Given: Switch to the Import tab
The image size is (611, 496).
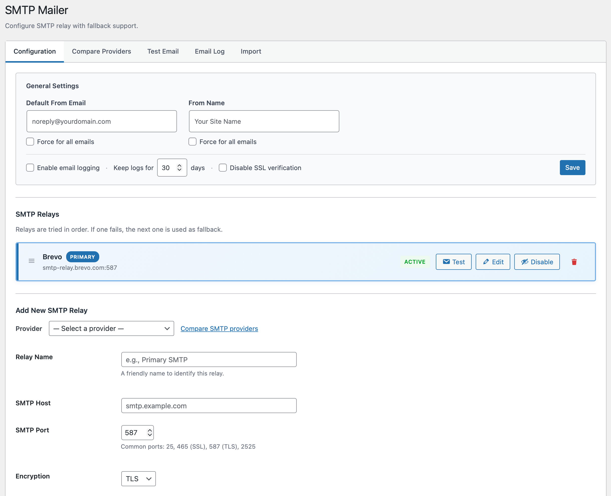Looking at the screenshot, I should point(251,51).
